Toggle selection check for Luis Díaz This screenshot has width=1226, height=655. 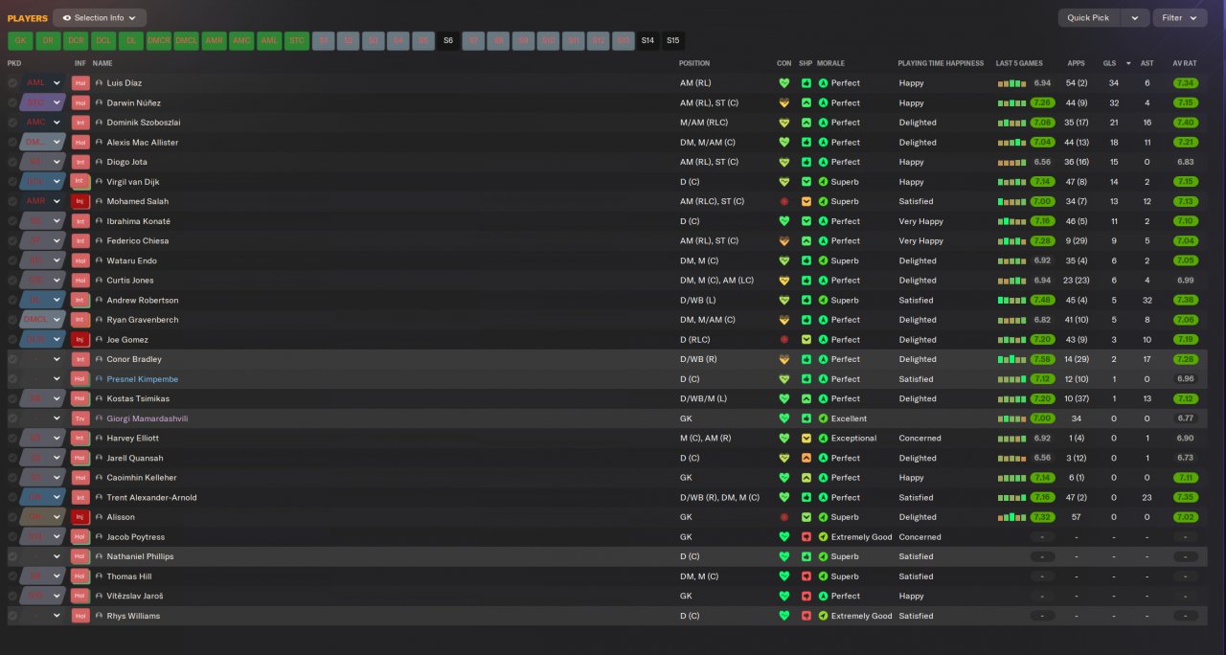12,83
